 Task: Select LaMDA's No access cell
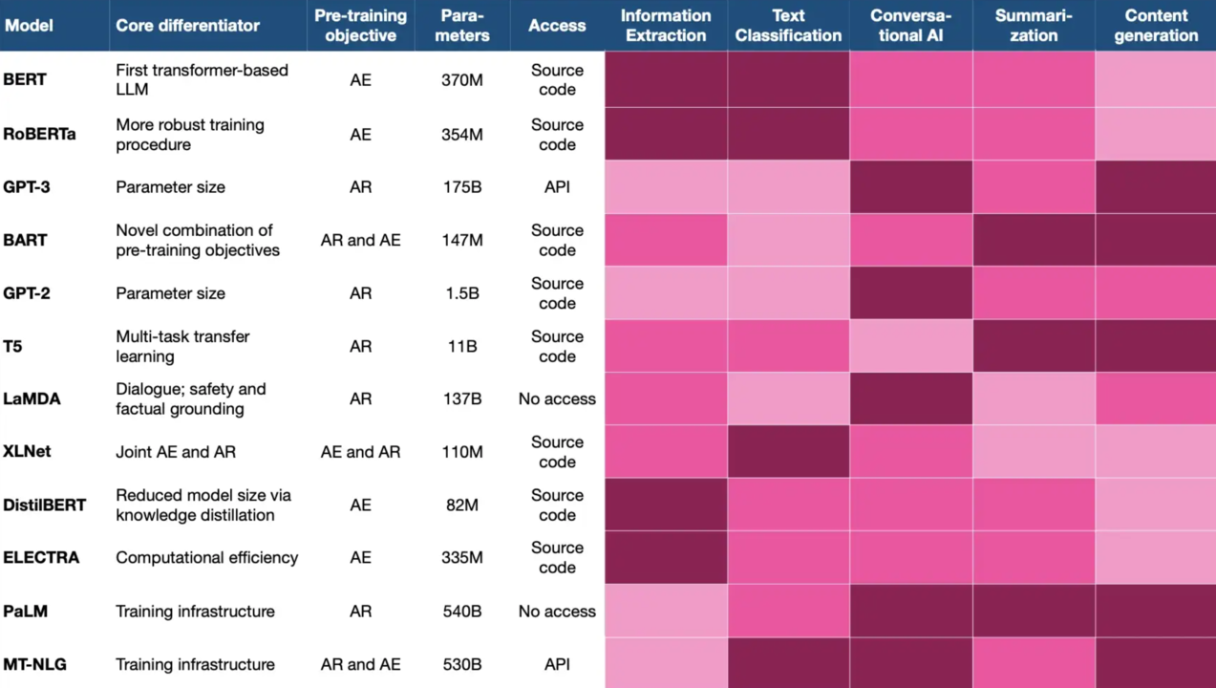pos(557,398)
